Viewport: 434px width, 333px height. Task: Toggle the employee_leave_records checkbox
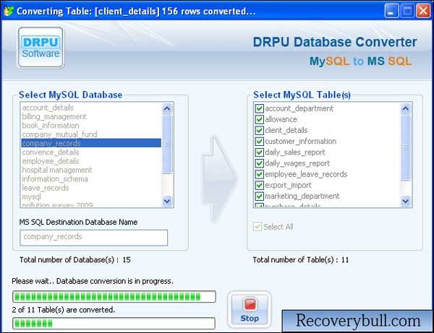260,174
